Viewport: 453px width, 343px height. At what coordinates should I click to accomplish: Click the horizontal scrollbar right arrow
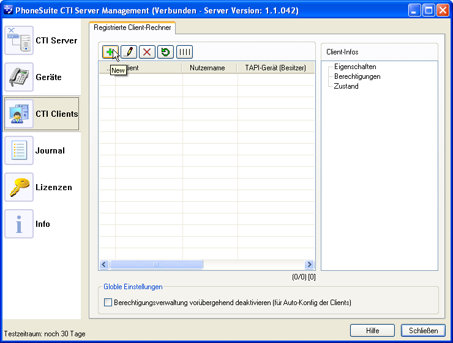click(x=309, y=265)
